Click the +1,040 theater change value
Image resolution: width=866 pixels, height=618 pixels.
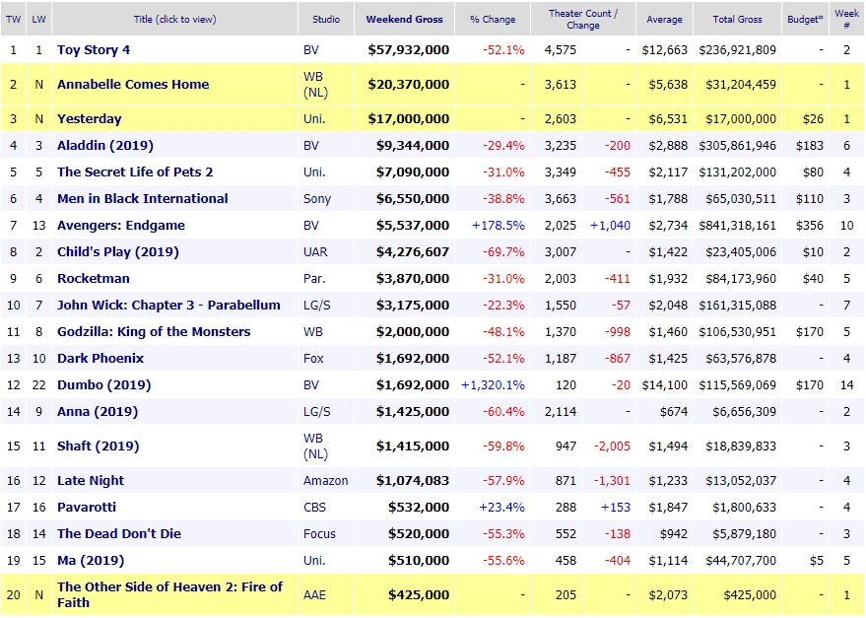pyautogui.click(x=610, y=225)
